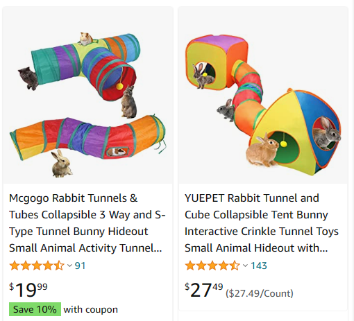This screenshot has height=321, width=354.
Task: Click the 'with coupon' text
Action: pyautogui.click(x=90, y=309)
